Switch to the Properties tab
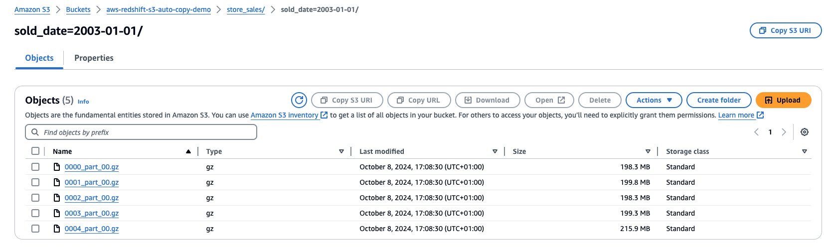 coord(94,58)
